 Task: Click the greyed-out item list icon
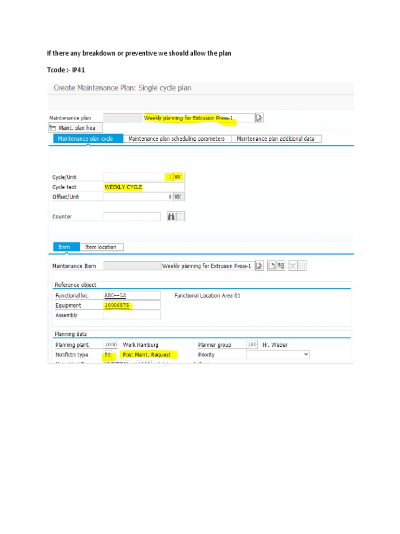[302, 265]
